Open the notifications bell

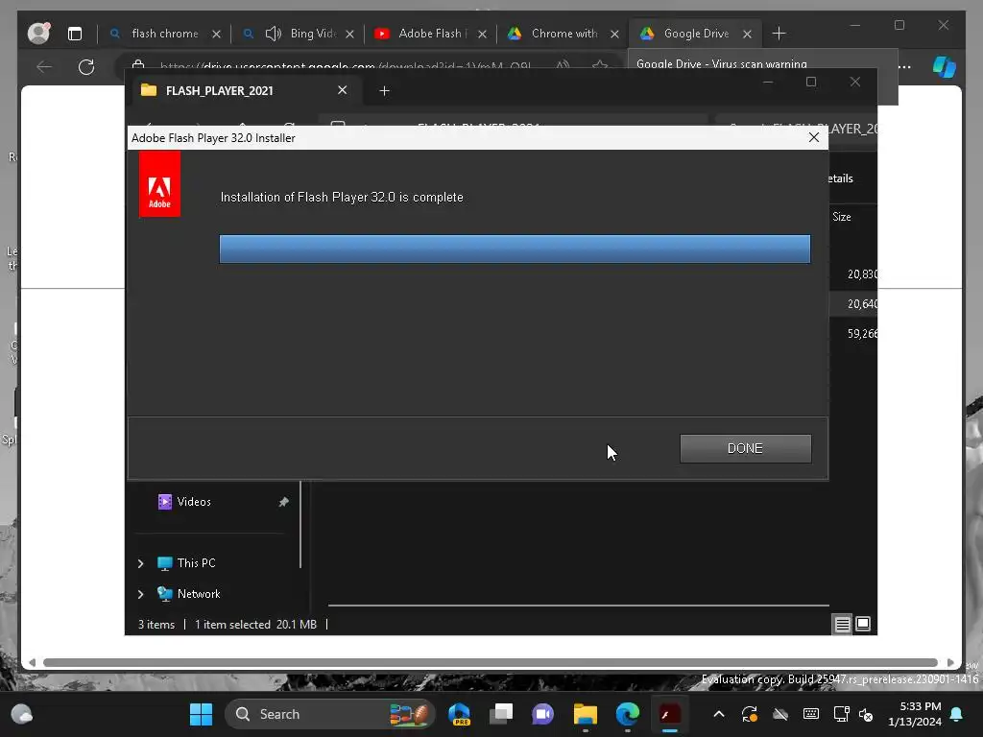click(x=957, y=714)
